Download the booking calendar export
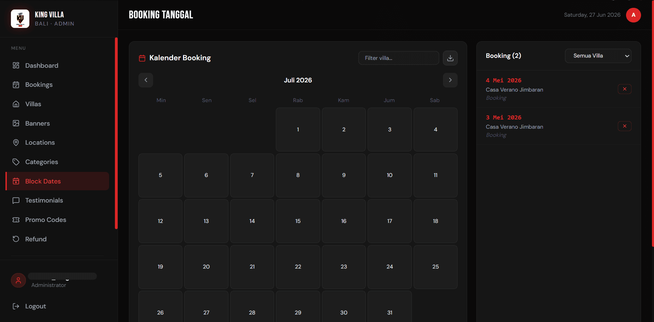 point(450,58)
